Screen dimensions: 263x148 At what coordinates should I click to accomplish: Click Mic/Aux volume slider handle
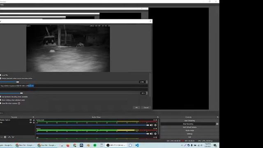click(x=148, y=134)
